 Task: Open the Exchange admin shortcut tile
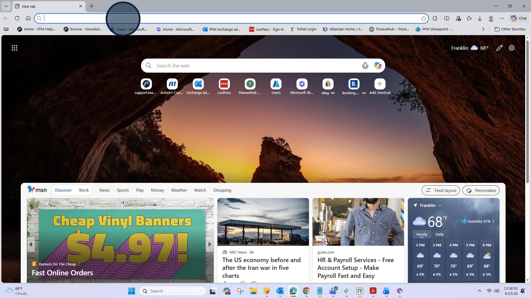(x=198, y=86)
